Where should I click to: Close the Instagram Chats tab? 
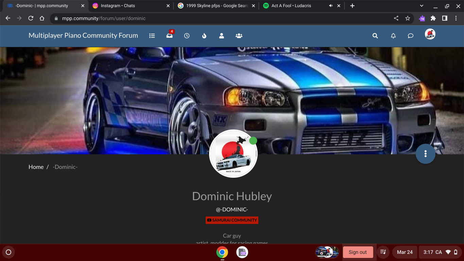click(168, 6)
